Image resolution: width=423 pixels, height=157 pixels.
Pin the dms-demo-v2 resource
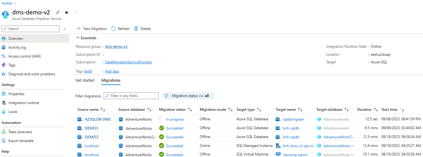point(58,13)
